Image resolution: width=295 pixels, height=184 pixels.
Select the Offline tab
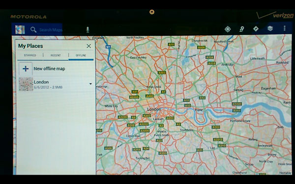tap(81, 55)
